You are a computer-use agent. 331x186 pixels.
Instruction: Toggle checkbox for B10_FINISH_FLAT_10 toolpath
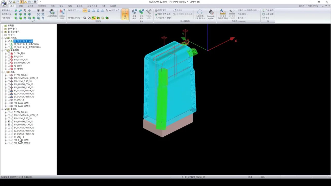click(x=9, y=125)
